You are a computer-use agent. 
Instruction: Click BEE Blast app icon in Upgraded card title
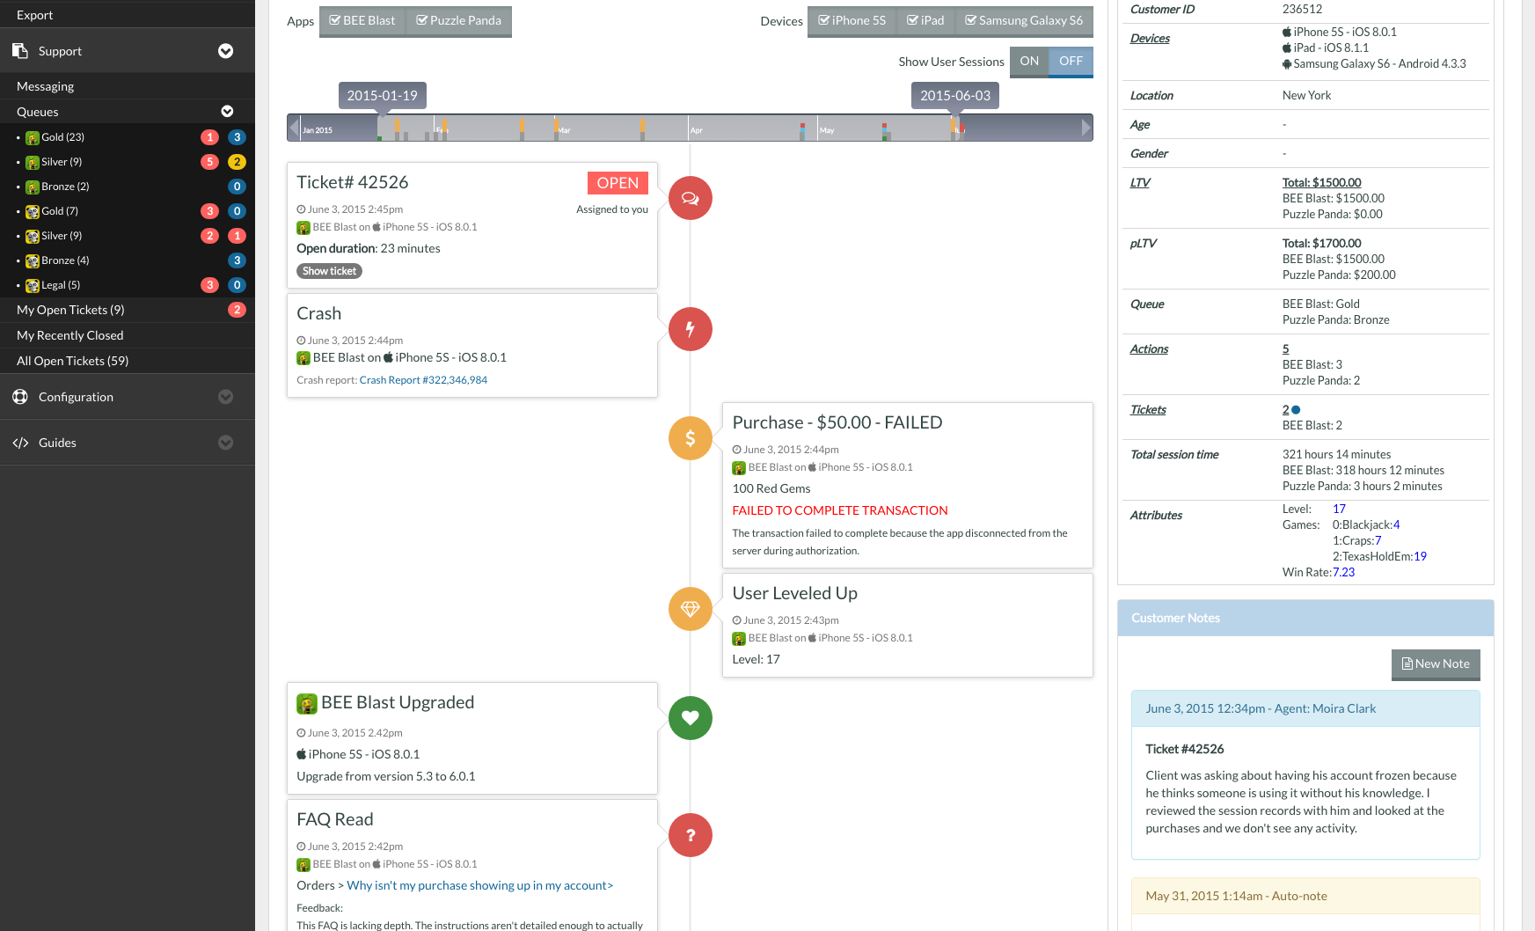click(x=307, y=703)
